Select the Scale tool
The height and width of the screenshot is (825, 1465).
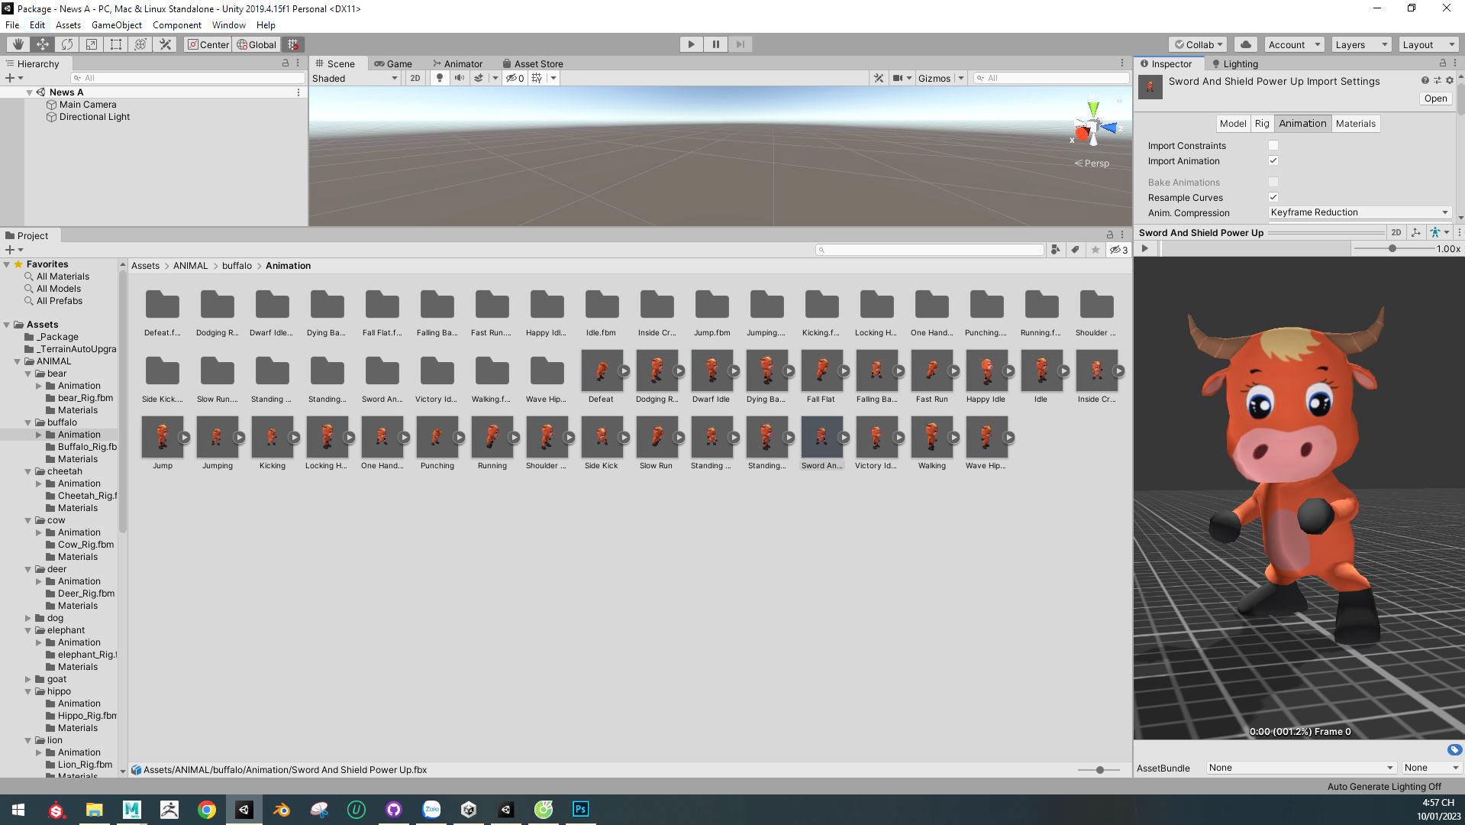92,44
